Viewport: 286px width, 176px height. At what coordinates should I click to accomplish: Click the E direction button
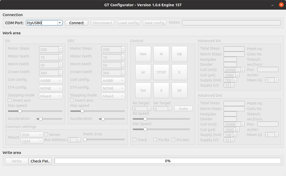click(179, 72)
